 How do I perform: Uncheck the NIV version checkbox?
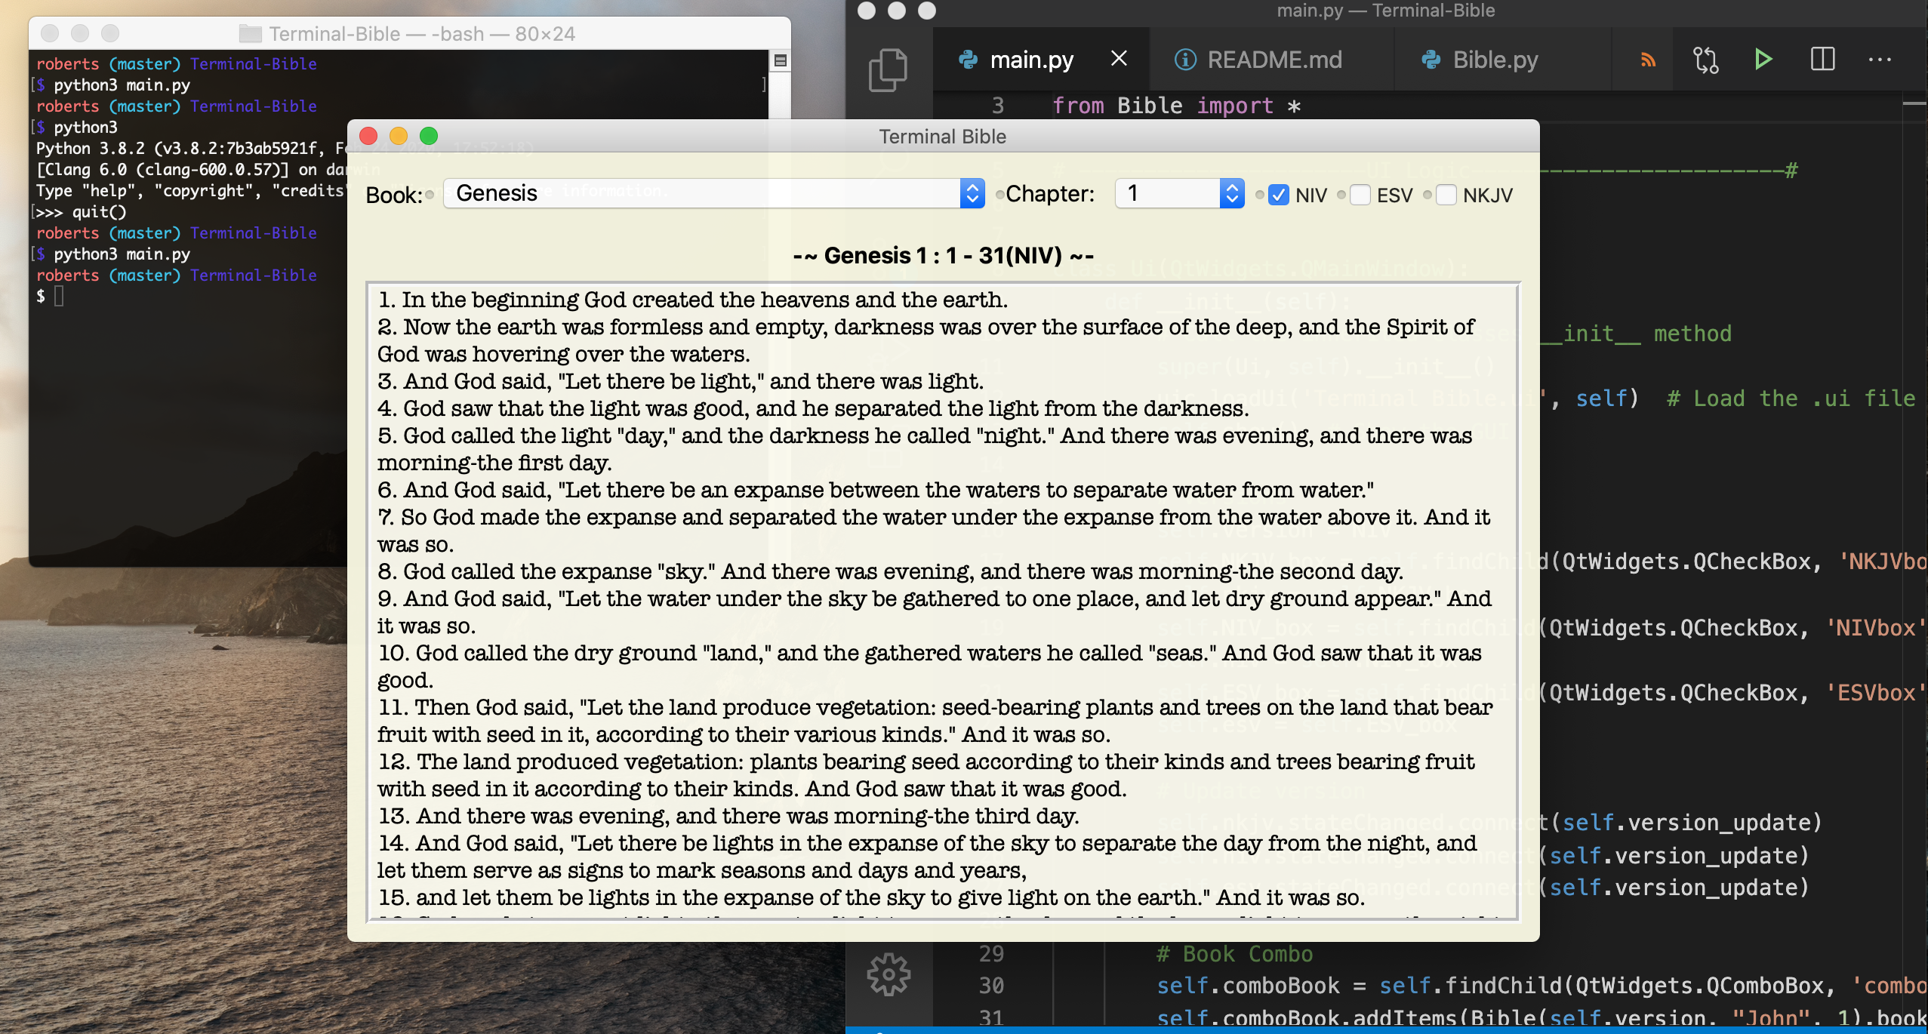click(1278, 195)
